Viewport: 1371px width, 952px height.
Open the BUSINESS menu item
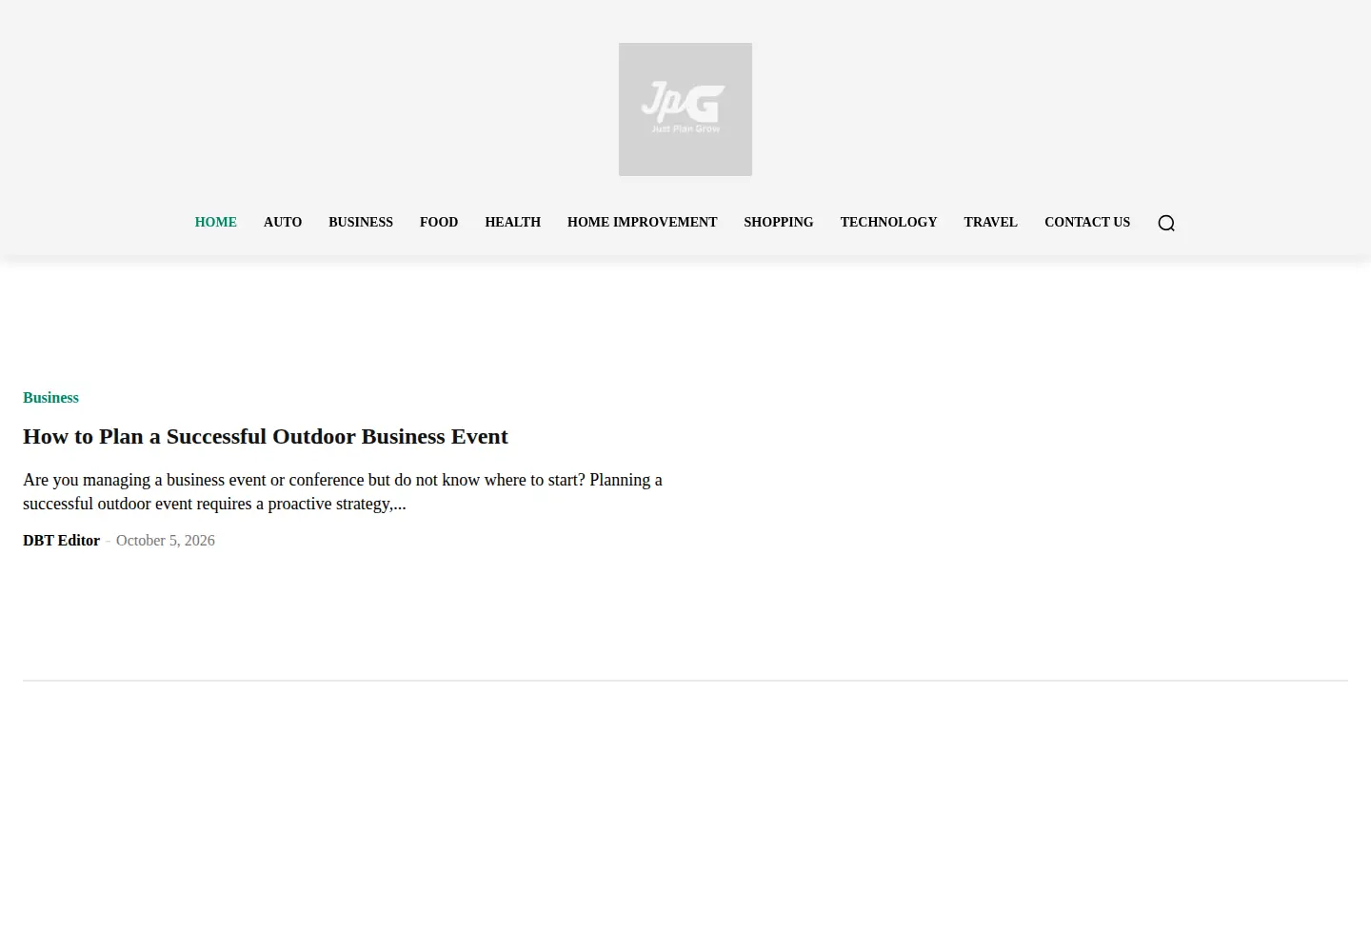pyautogui.click(x=361, y=222)
